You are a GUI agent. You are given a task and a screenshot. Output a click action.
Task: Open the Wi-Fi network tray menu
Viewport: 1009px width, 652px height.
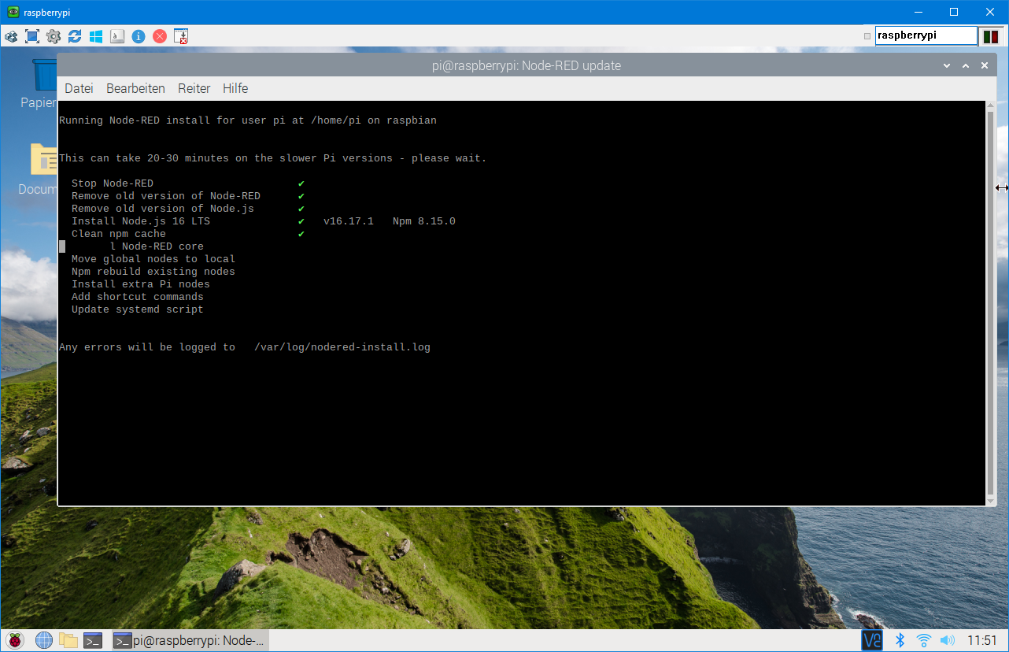(x=924, y=640)
